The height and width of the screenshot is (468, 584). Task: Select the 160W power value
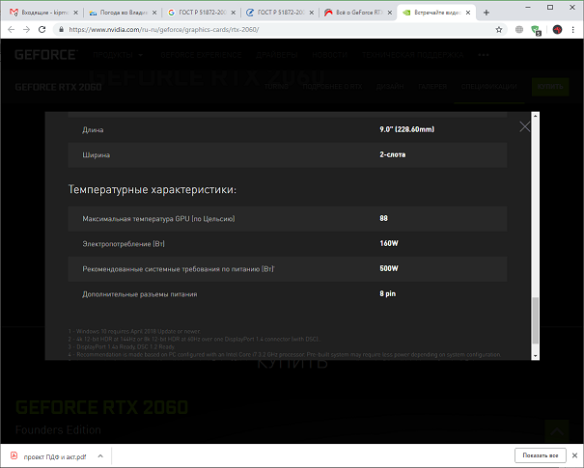[389, 243]
